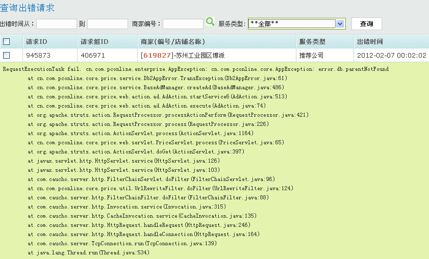Click the 服务类型 column header

(312, 42)
